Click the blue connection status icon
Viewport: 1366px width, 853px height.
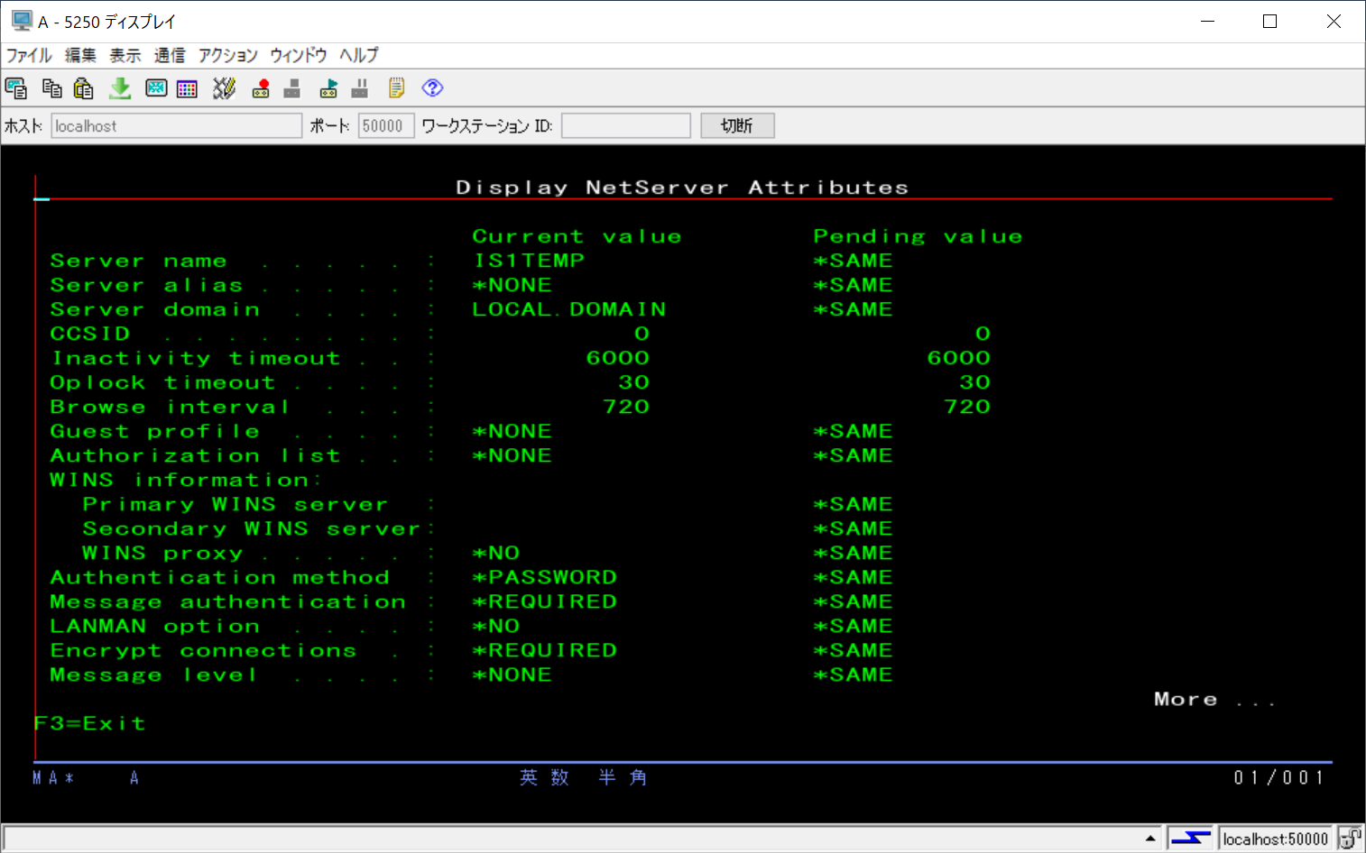pos(1191,839)
